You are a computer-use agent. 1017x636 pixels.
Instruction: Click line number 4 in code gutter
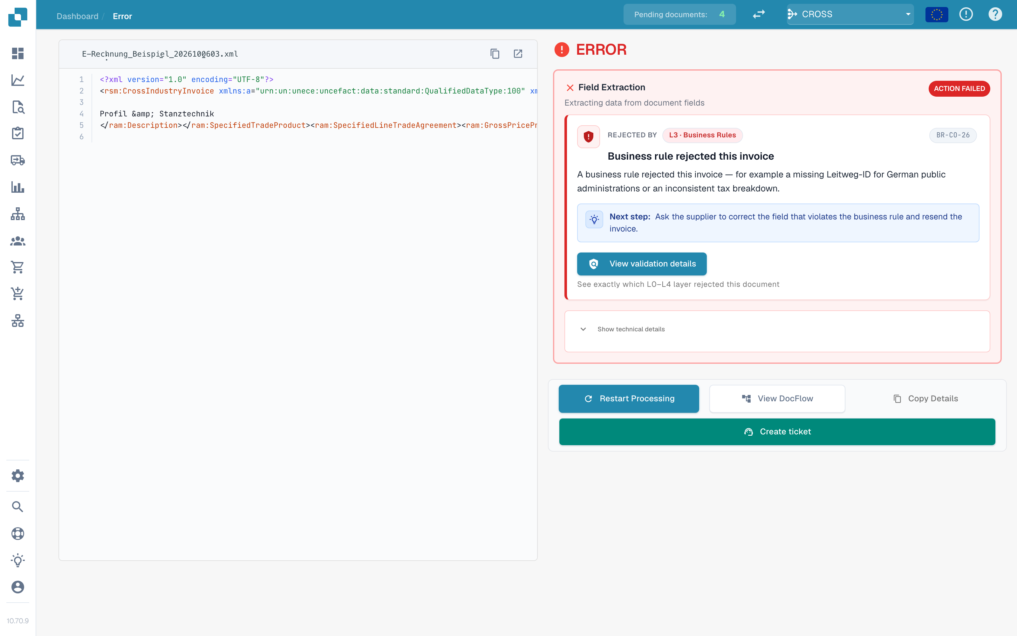pos(81,114)
